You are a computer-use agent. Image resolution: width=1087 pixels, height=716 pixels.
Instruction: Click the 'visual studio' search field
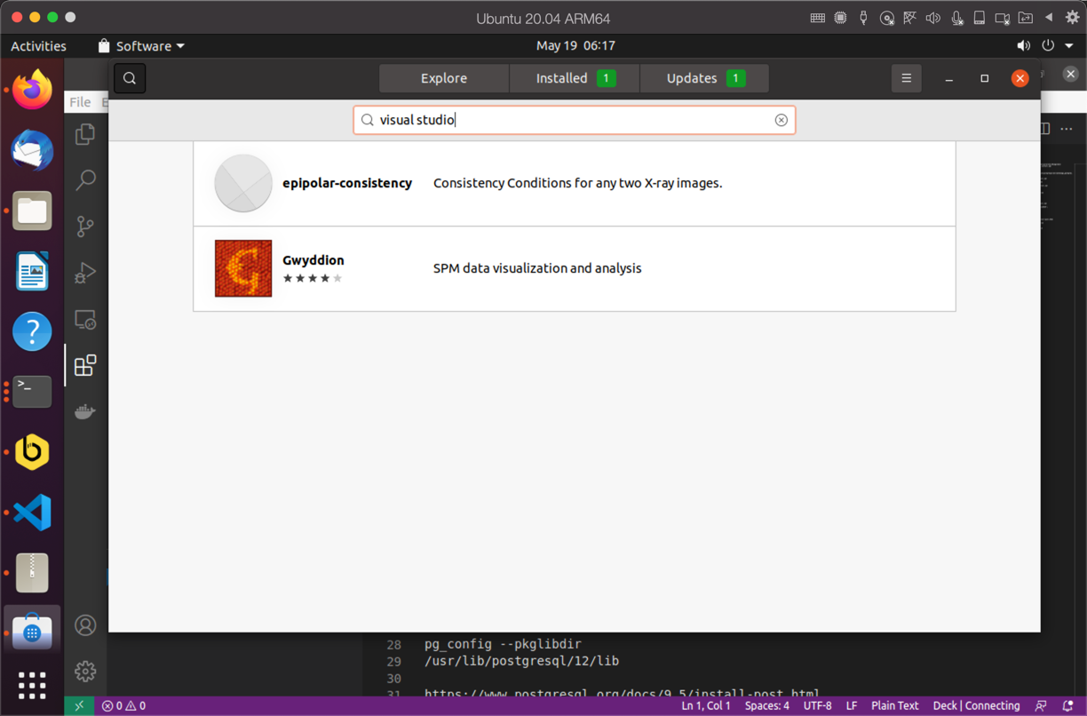575,120
